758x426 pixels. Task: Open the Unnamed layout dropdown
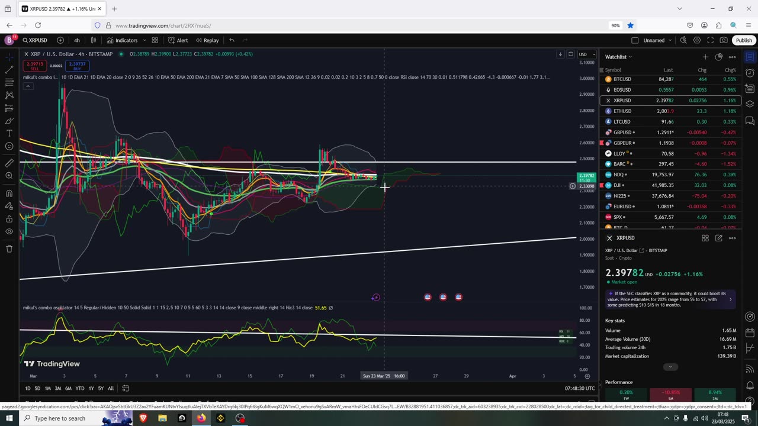coord(658,40)
